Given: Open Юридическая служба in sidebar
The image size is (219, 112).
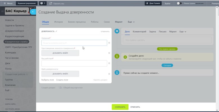Looking at the screenshot, I should (x=16, y=42).
